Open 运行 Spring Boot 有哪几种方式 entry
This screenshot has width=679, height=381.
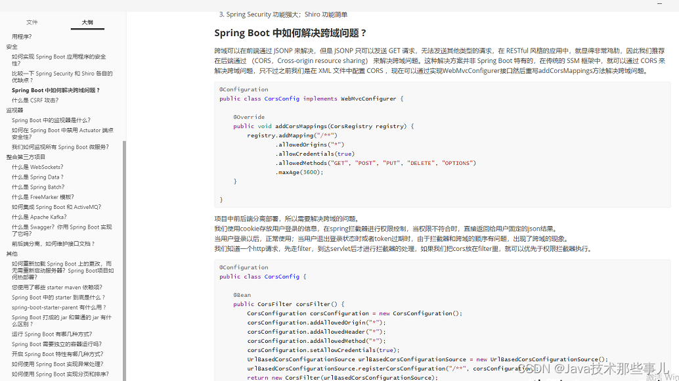[x=52, y=334]
